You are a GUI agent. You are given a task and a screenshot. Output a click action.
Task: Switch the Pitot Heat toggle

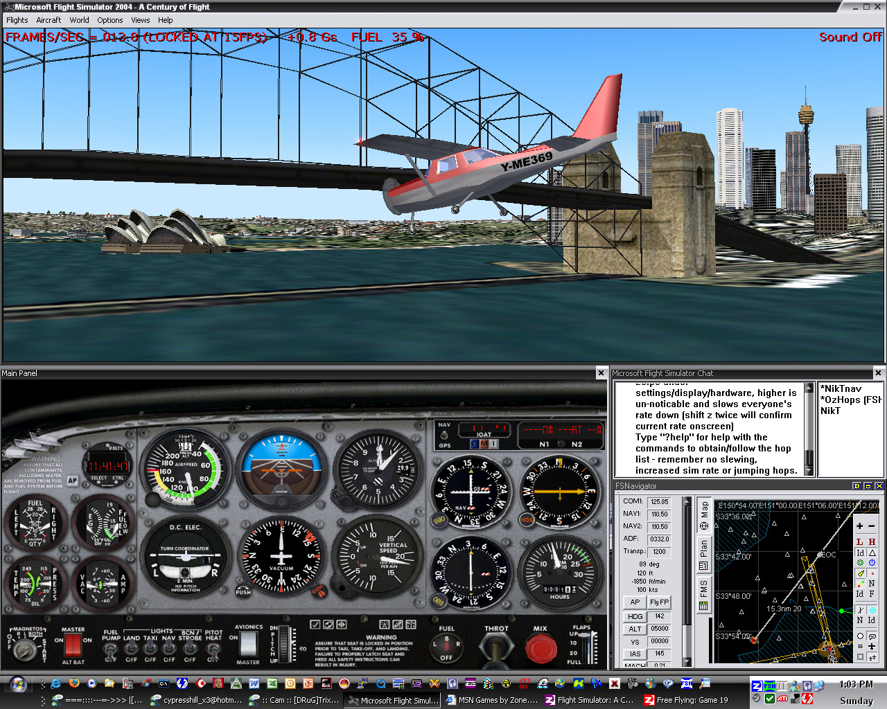pos(213,649)
